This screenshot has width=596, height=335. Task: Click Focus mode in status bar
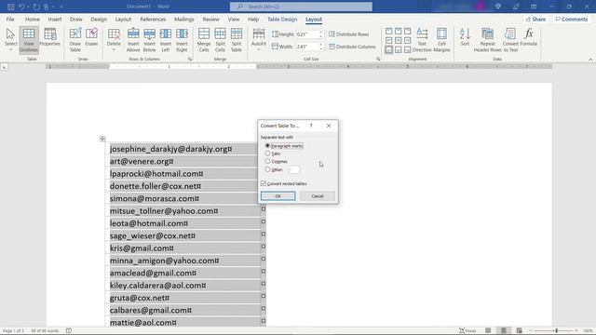[x=467, y=331]
